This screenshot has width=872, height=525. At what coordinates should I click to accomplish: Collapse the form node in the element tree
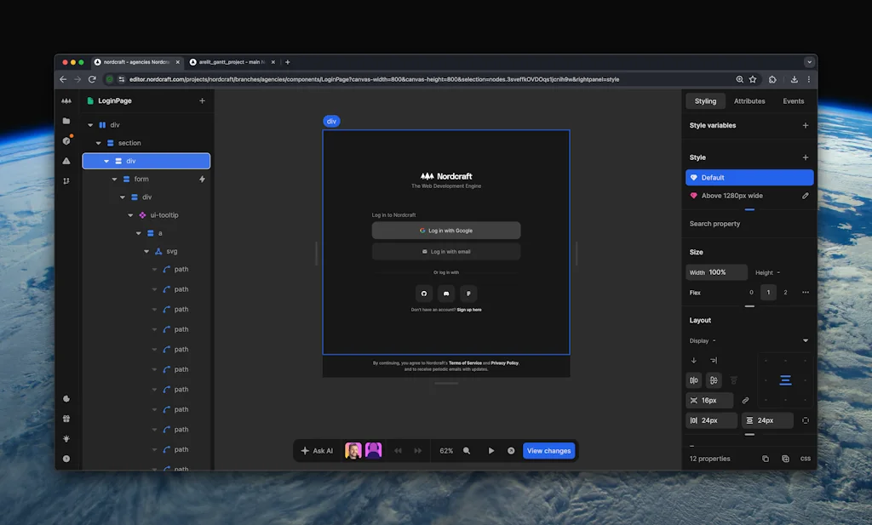[114, 179]
